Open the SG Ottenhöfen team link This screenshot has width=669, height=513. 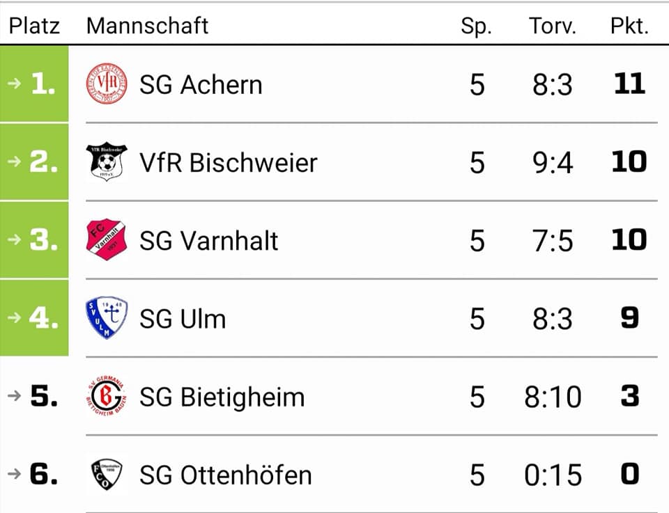[226, 475]
